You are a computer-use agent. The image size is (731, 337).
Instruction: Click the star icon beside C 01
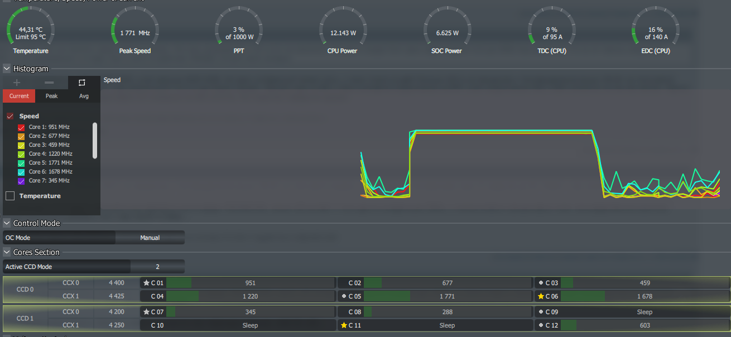[x=146, y=283]
